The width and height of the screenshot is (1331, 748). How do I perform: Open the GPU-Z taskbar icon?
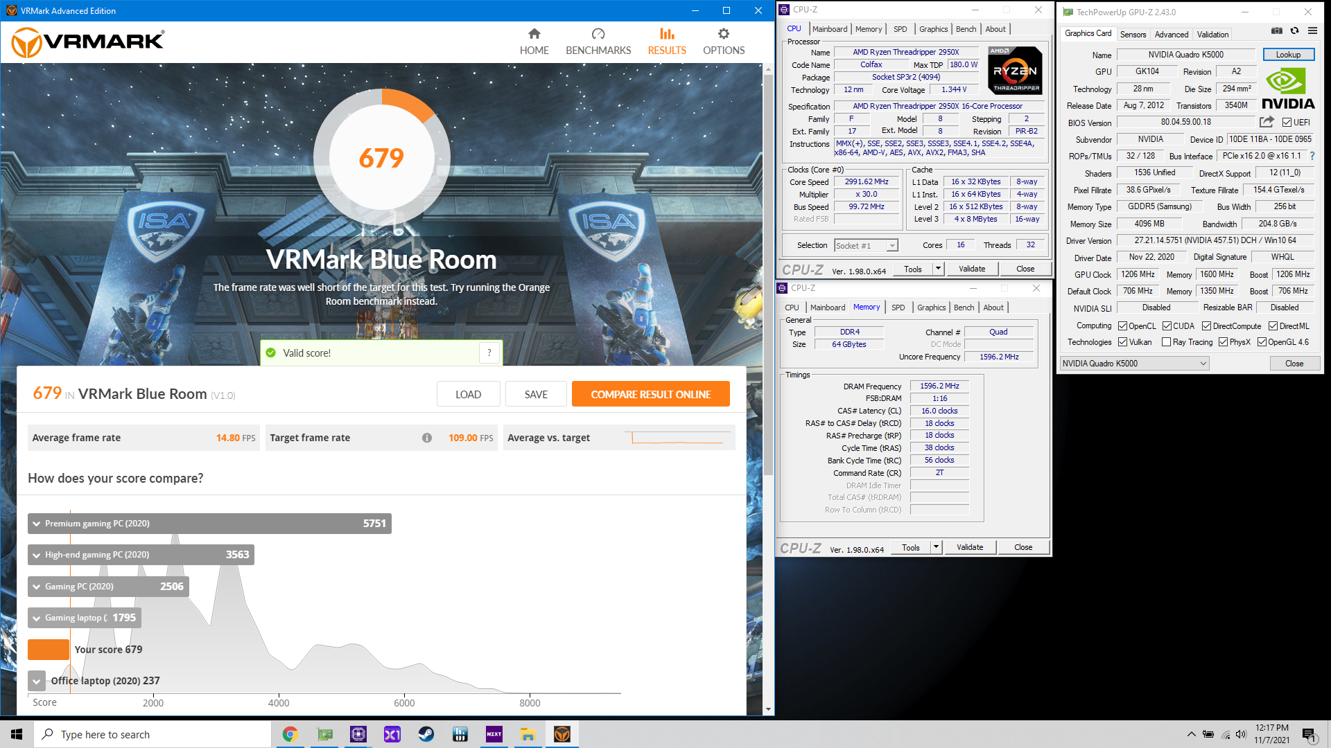point(324,734)
